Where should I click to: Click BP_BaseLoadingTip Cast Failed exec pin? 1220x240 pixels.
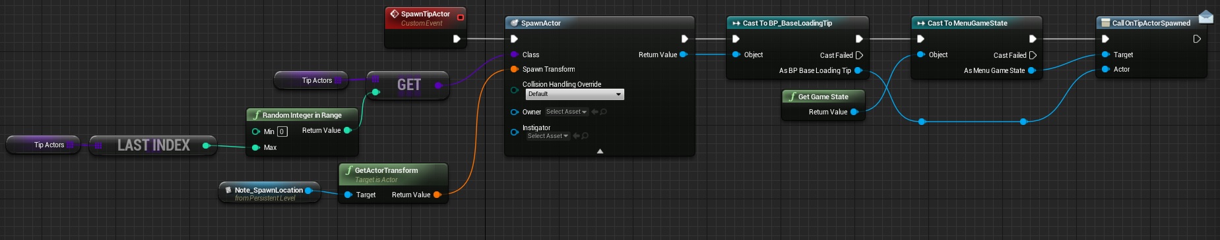pos(859,55)
